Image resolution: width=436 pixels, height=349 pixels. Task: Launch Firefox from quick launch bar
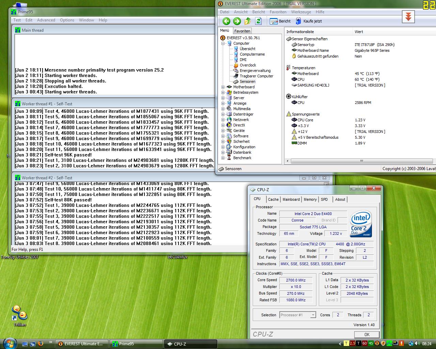[x=41, y=344]
